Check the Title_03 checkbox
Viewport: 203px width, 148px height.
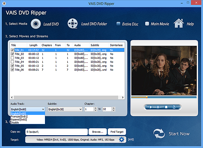coord(12,58)
